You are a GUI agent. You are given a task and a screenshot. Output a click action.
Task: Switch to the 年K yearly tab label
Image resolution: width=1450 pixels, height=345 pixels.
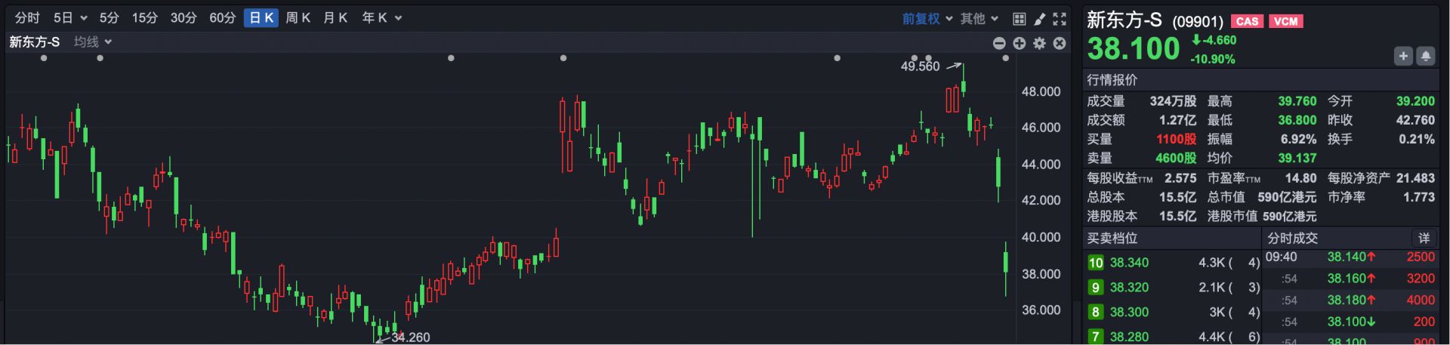point(374,18)
